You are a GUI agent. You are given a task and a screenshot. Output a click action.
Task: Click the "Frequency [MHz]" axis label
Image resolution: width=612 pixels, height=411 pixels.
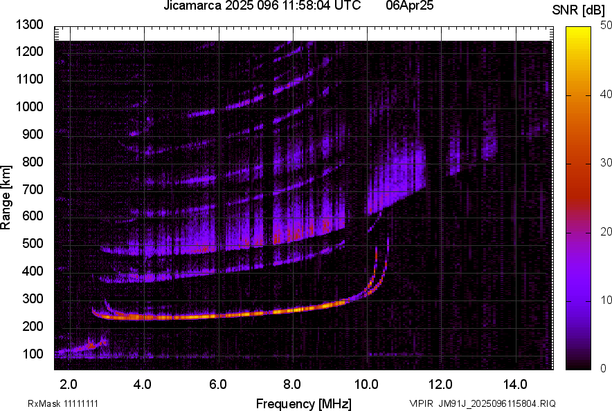tap(304, 403)
